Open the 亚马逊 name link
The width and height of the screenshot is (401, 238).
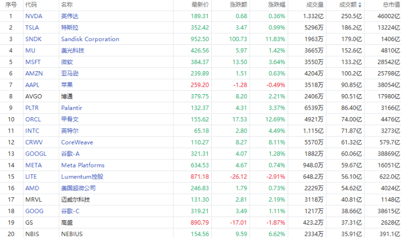click(x=70, y=73)
